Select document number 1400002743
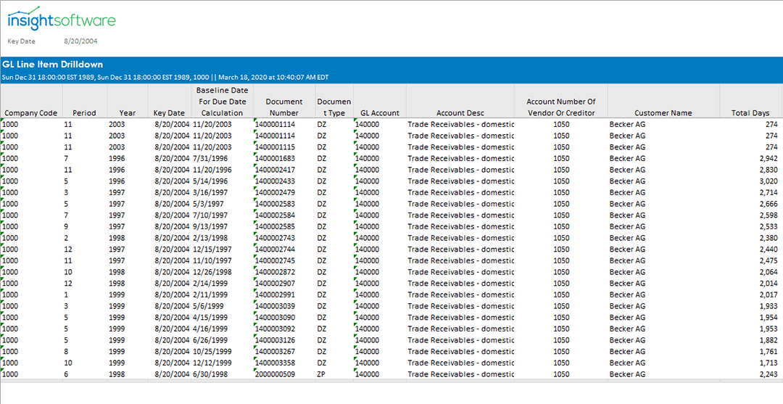The width and height of the screenshot is (783, 404). pyautogui.click(x=275, y=238)
